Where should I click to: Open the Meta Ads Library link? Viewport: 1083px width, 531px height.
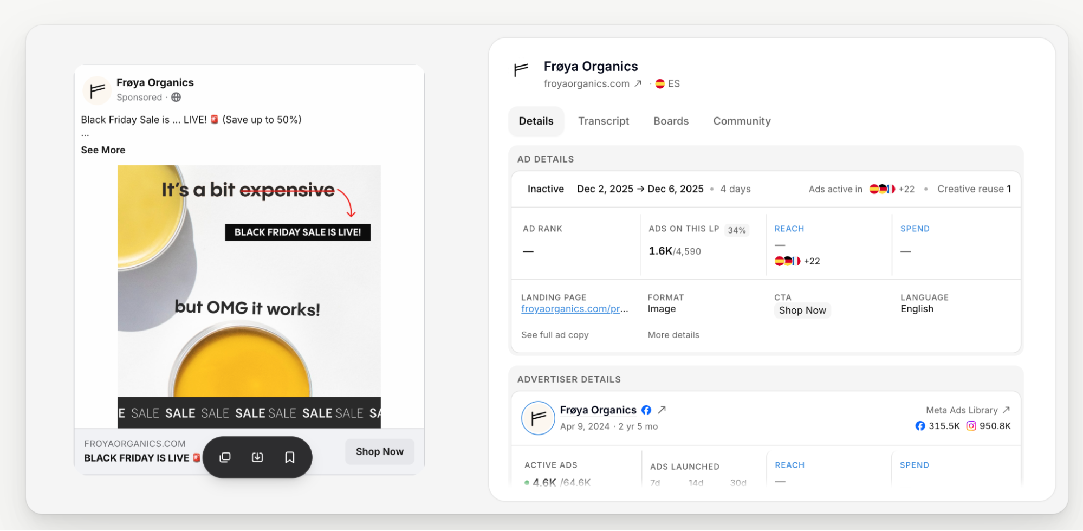[962, 410]
